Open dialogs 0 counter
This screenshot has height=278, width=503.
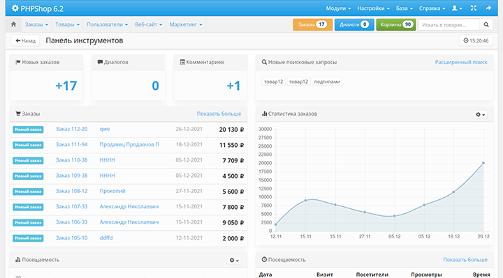[x=155, y=86]
